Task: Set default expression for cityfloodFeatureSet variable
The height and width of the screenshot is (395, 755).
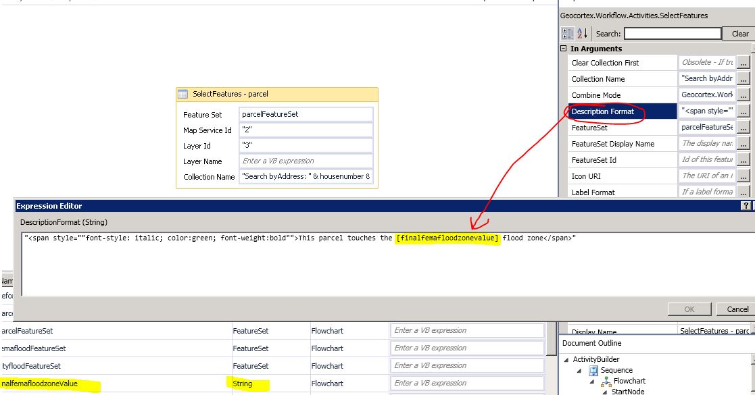Action: pyautogui.click(x=467, y=366)
